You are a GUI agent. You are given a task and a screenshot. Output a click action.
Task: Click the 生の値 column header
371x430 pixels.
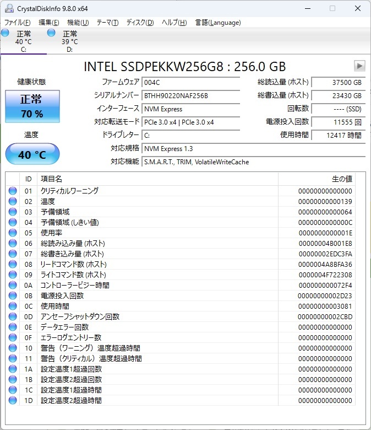coord(317,179)
